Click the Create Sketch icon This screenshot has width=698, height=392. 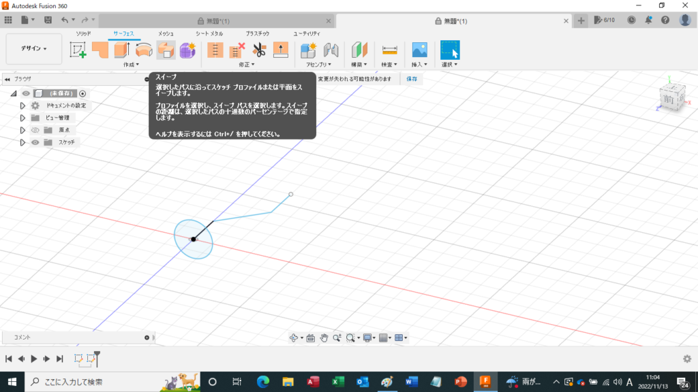[78, 50]
